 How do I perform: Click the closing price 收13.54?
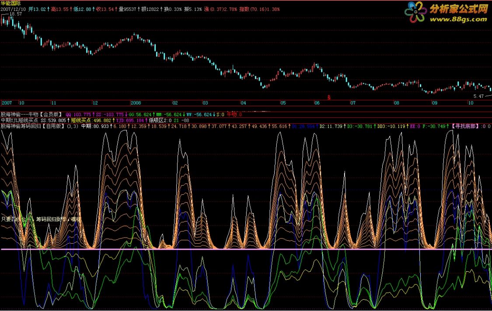click(x=105, y=9)
